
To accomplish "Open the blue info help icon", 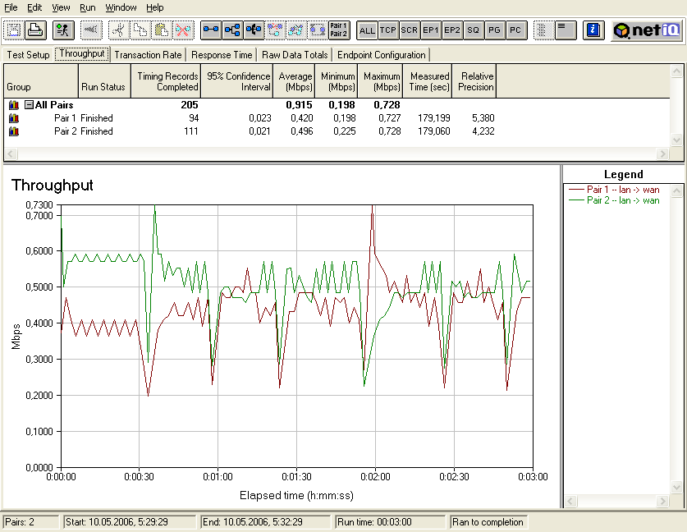I will (593, 30).
